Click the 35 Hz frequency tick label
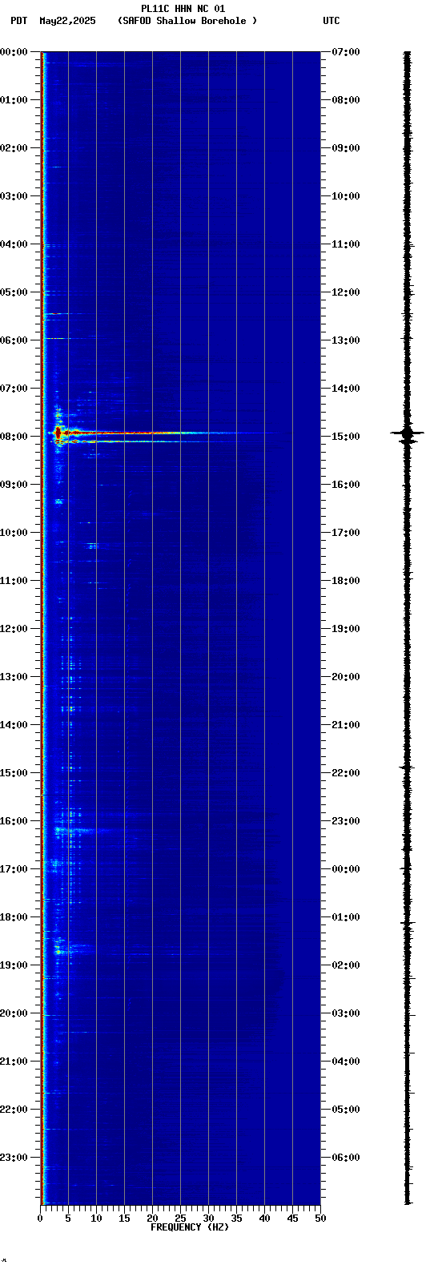 236,1219
